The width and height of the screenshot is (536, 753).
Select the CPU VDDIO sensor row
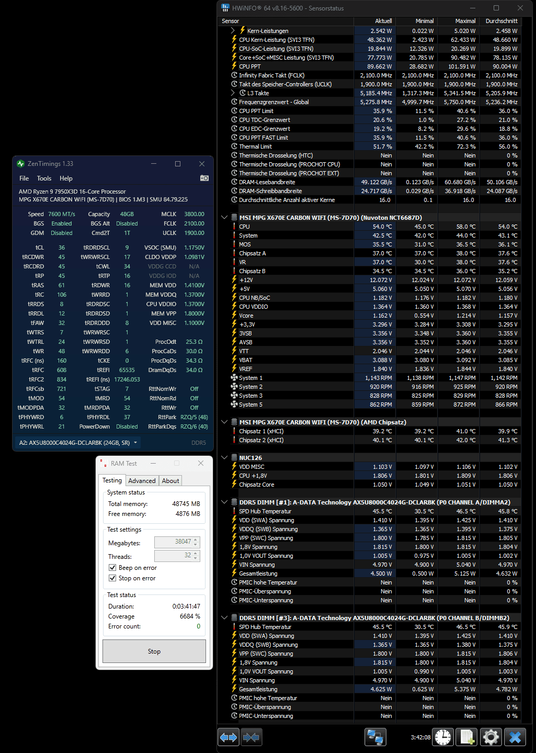pos(370,307)
